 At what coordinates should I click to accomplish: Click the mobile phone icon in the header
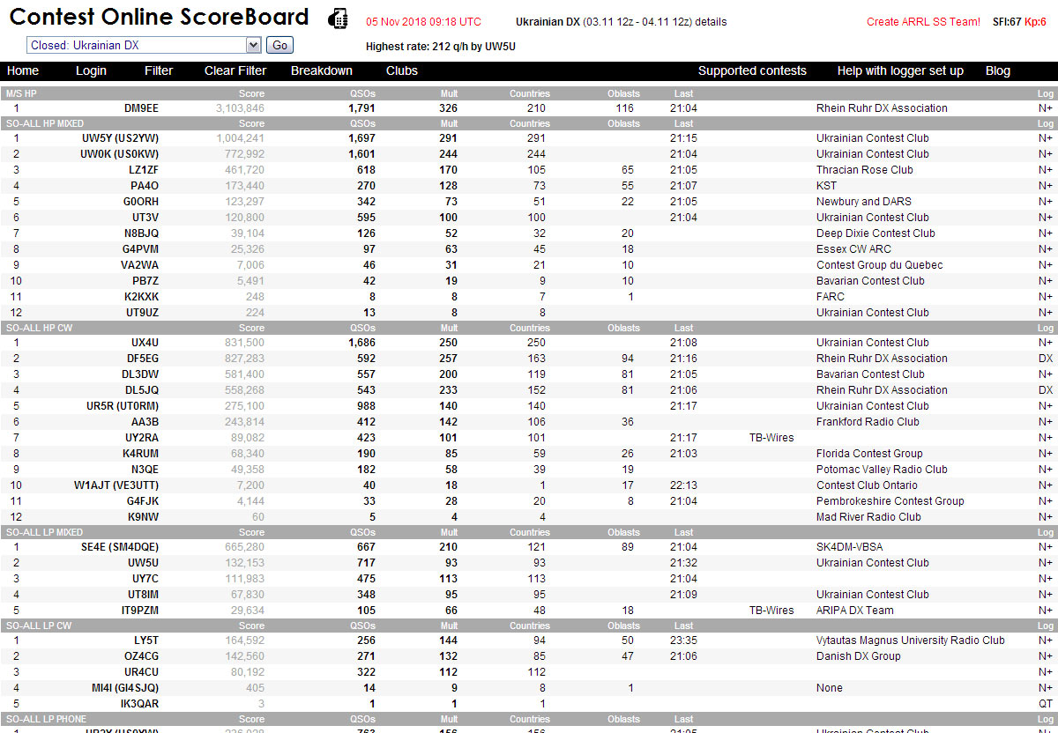click(x=339, y=18)
